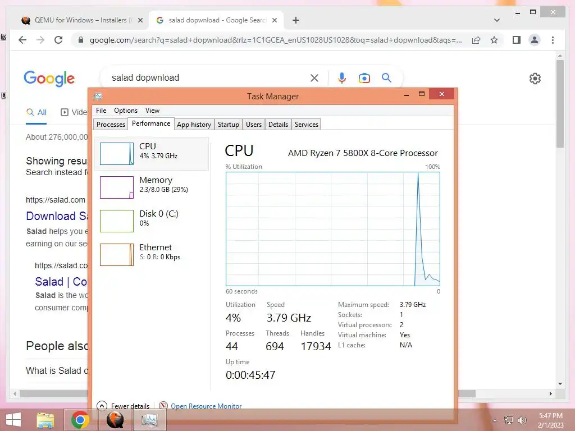This screenshot has width=575, height=431.
Task: Open the Download Salad result link
Action: coord(57,216)
